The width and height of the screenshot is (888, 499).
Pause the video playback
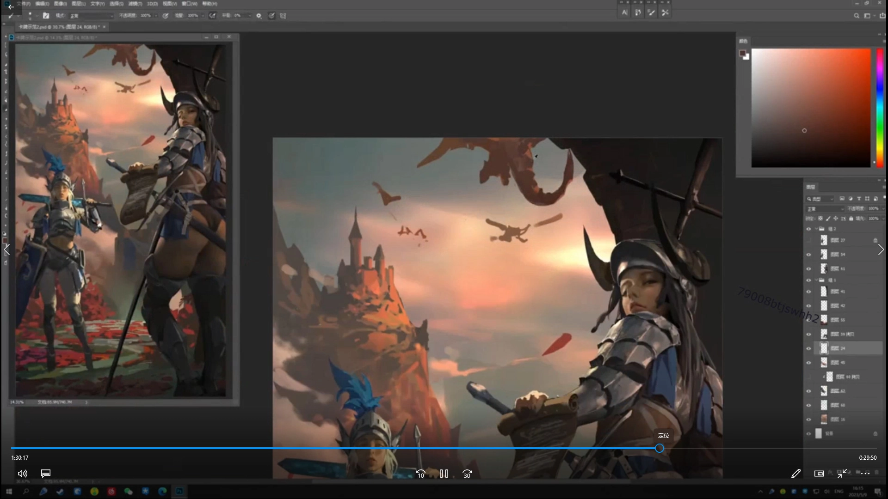tap(444, 474)
